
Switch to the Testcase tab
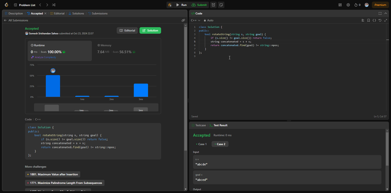pyautogui.click(x=199, y=125)
